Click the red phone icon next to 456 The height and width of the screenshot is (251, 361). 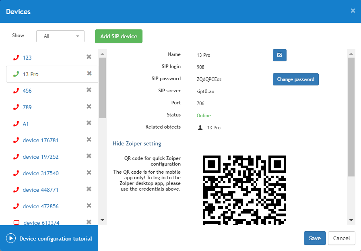pos(16,91)
